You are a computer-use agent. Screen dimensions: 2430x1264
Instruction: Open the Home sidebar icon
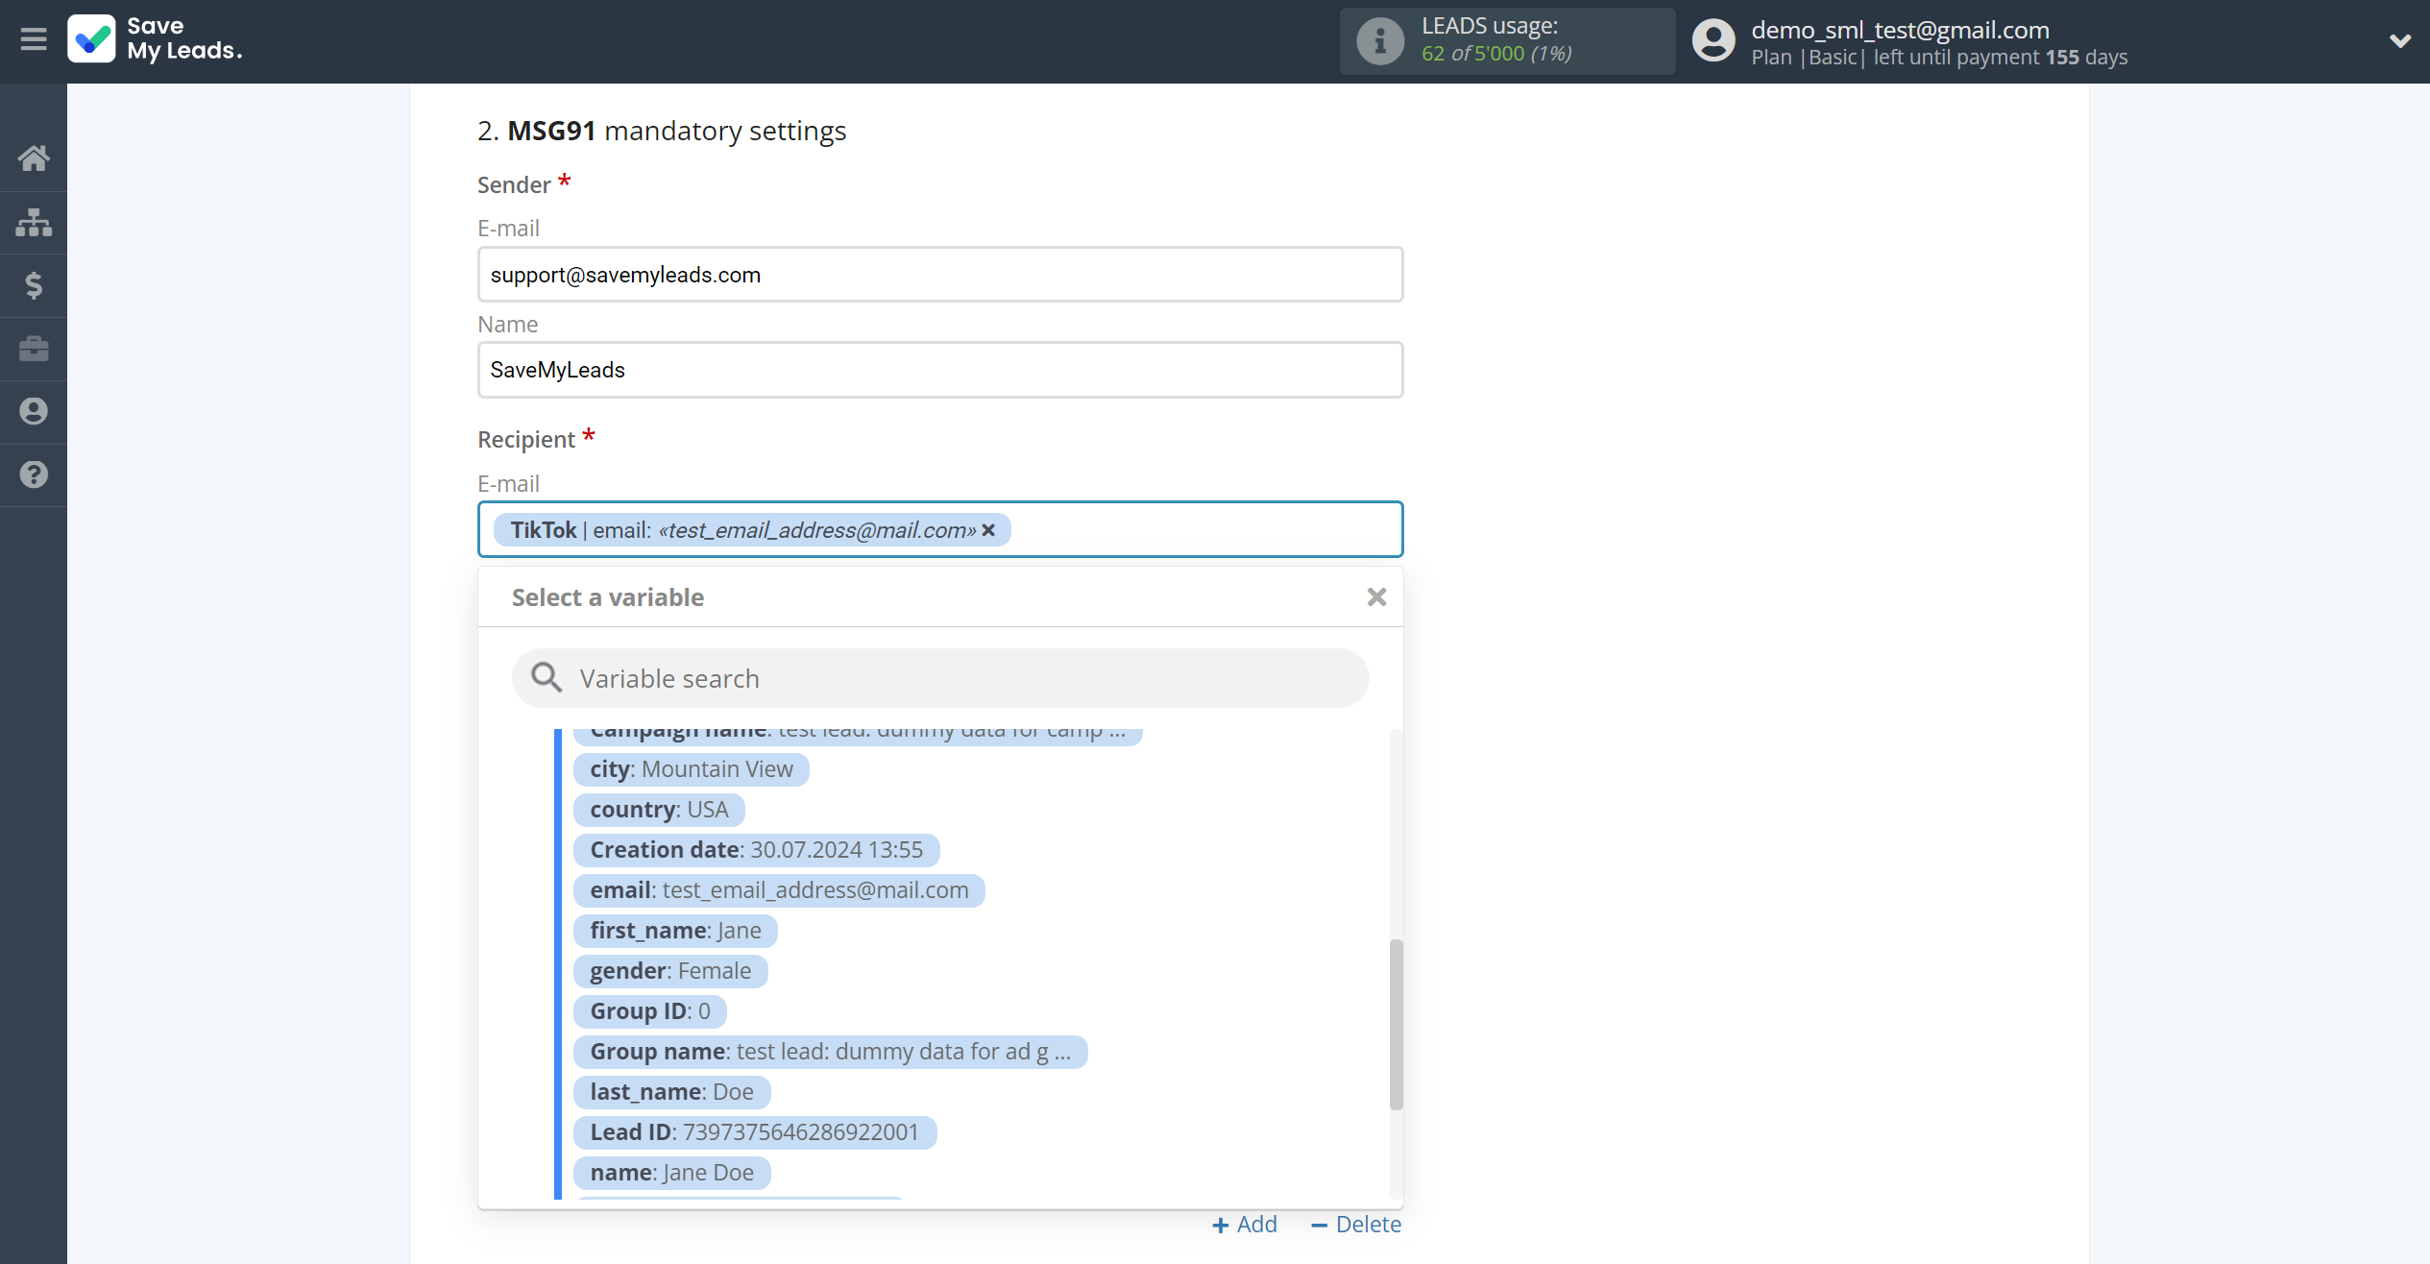coord(34,158)
